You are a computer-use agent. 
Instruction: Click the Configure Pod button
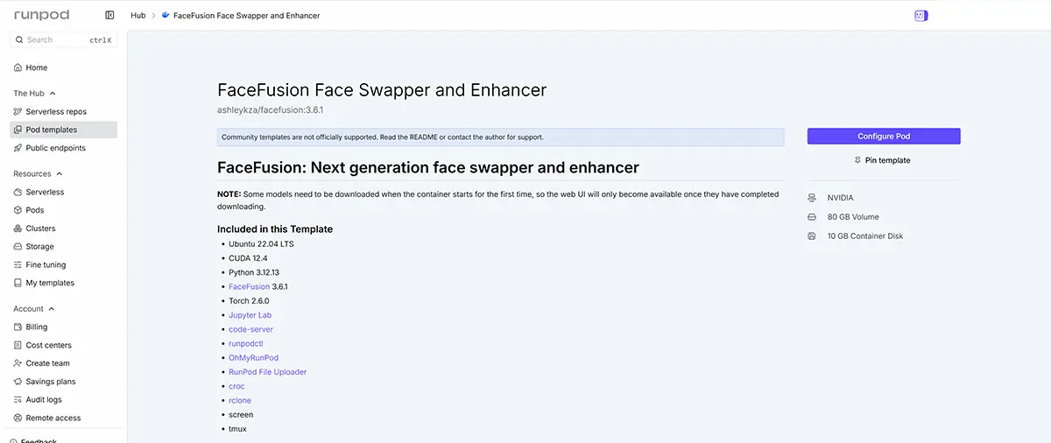pos(884,137)
